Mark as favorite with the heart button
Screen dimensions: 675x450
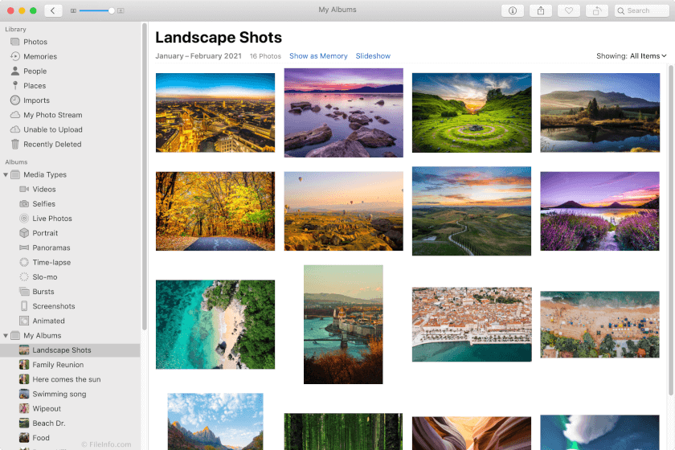569,10
